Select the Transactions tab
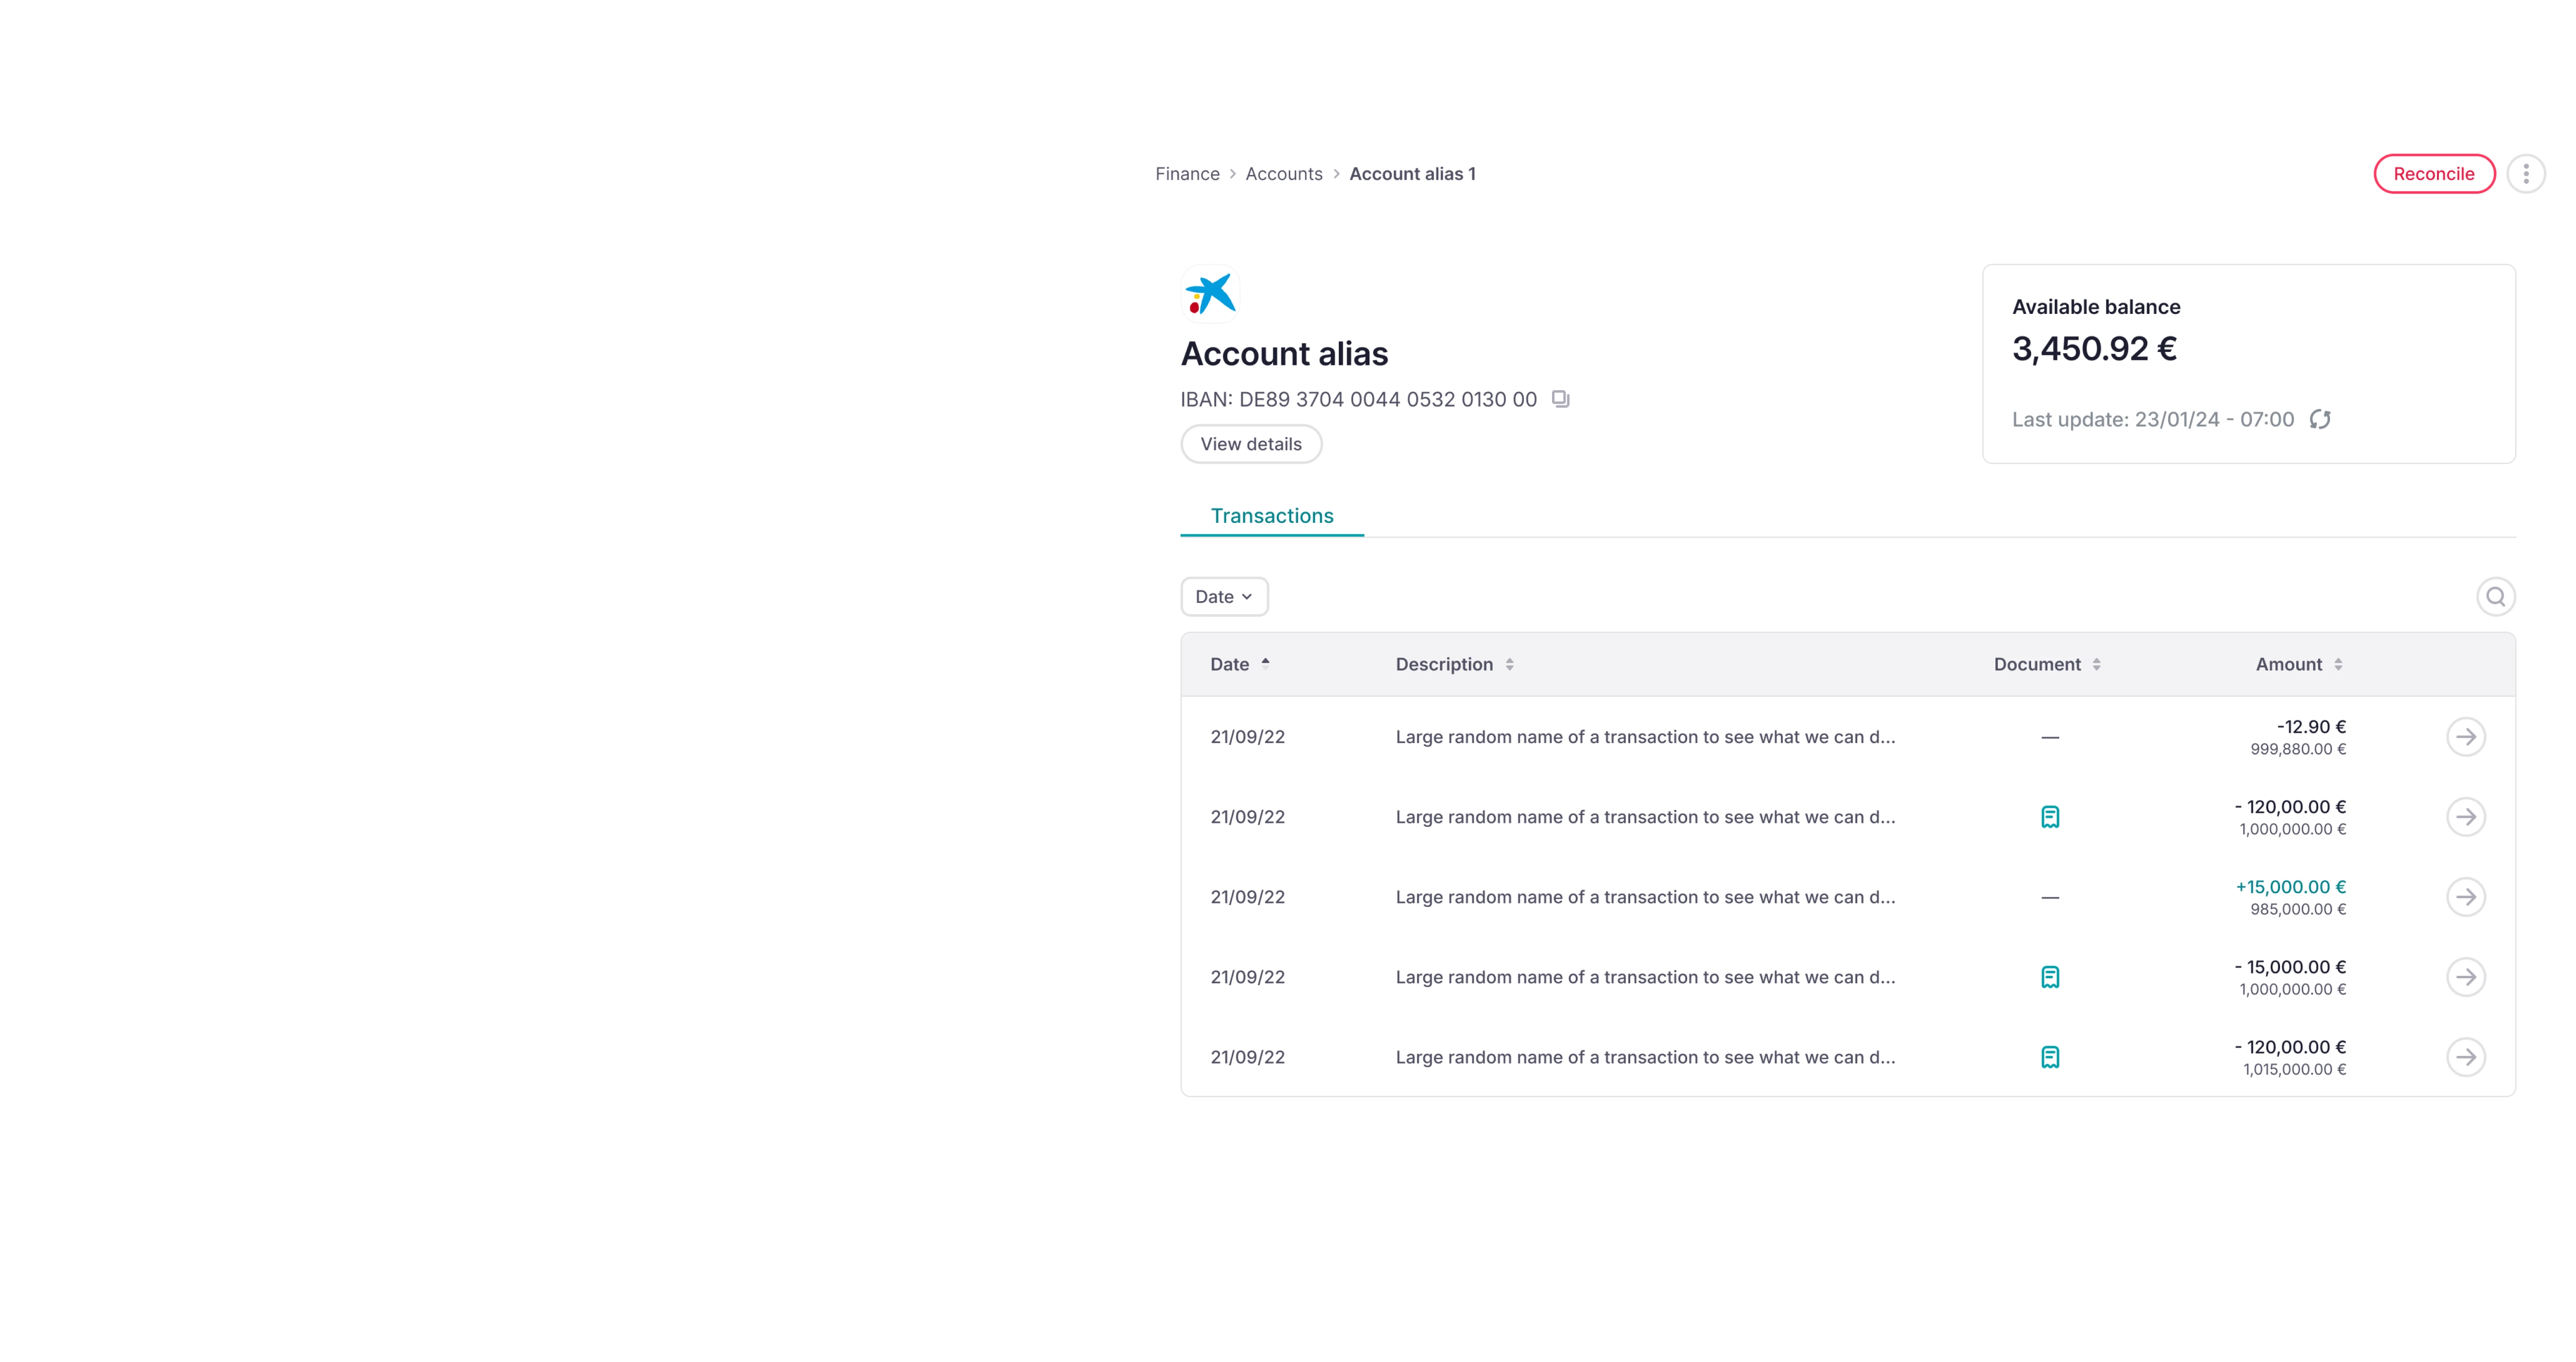This screenshot has height=1362, width=2576. click(x=1271, y=515)
